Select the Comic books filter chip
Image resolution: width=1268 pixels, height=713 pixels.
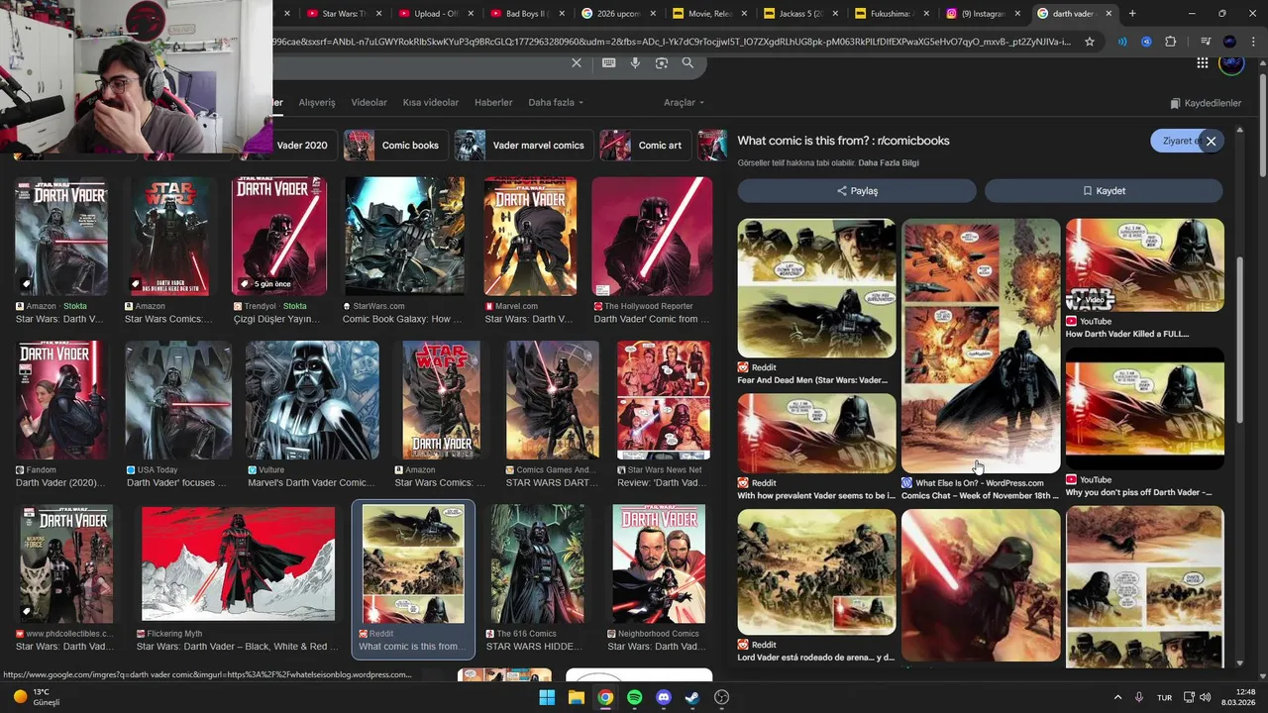396,146
